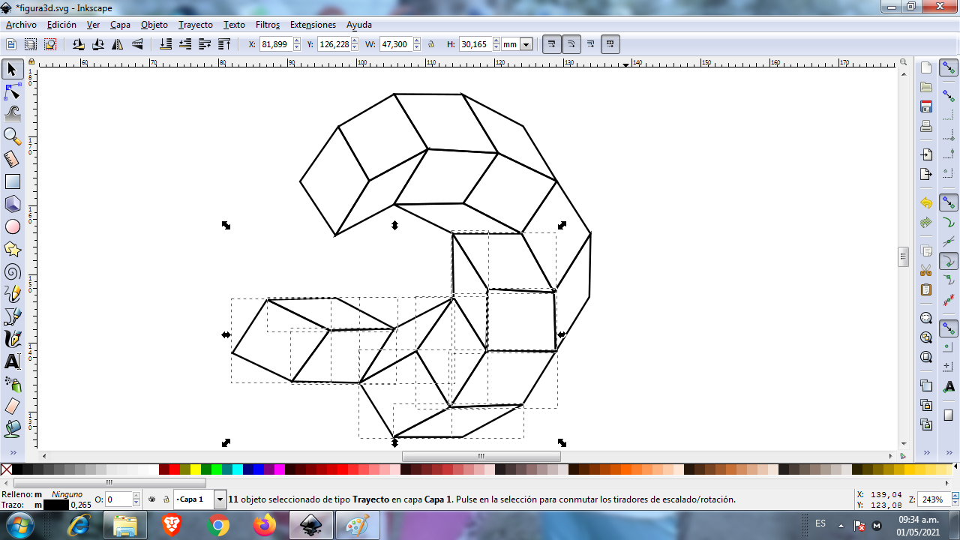Select the Spiral tool
Viewport: 960px width, 540px height.
pyautogui.click(x=12, y=271)
